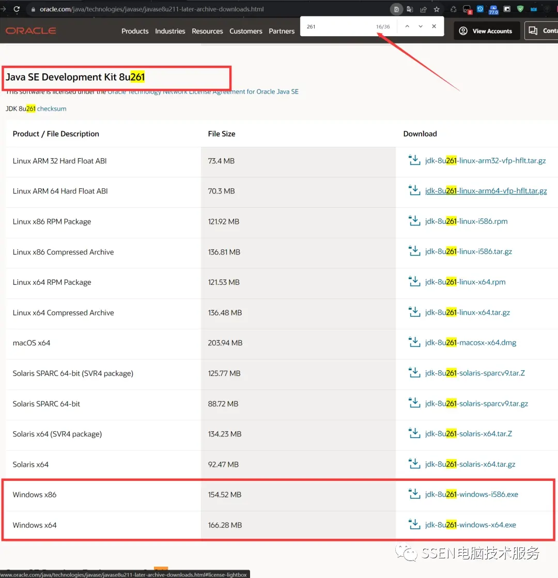Click the Contact chat button

(541, 31)
